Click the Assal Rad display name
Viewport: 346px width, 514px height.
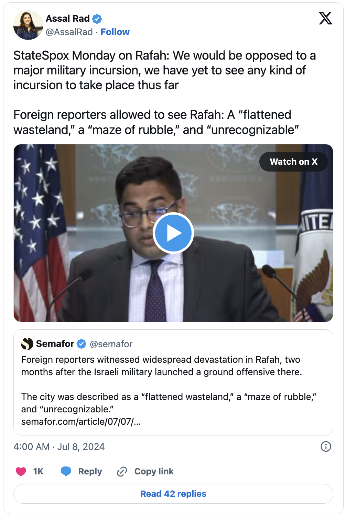(x=68, y=19)
